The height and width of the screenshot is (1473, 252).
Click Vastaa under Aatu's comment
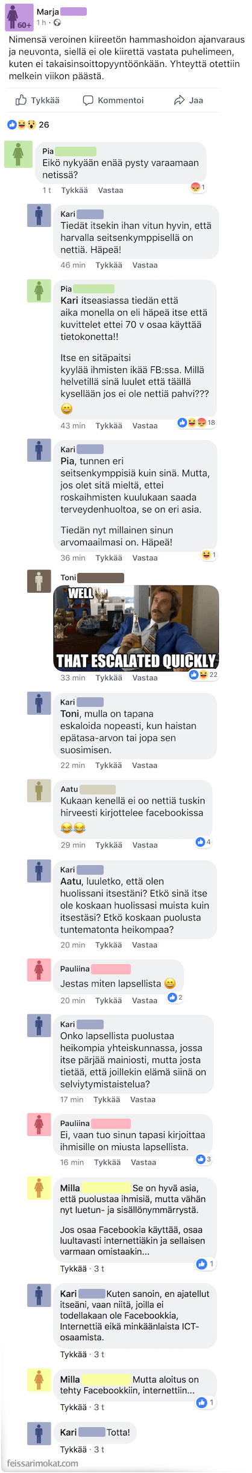145,845
